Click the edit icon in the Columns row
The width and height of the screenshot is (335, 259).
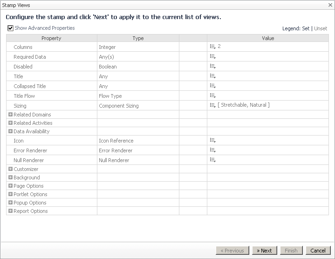click(212, 47)
